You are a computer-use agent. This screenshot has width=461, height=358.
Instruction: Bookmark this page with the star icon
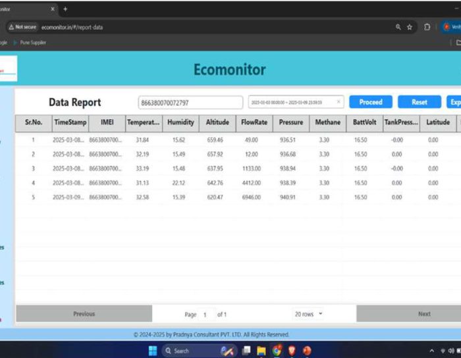[410, 27]
